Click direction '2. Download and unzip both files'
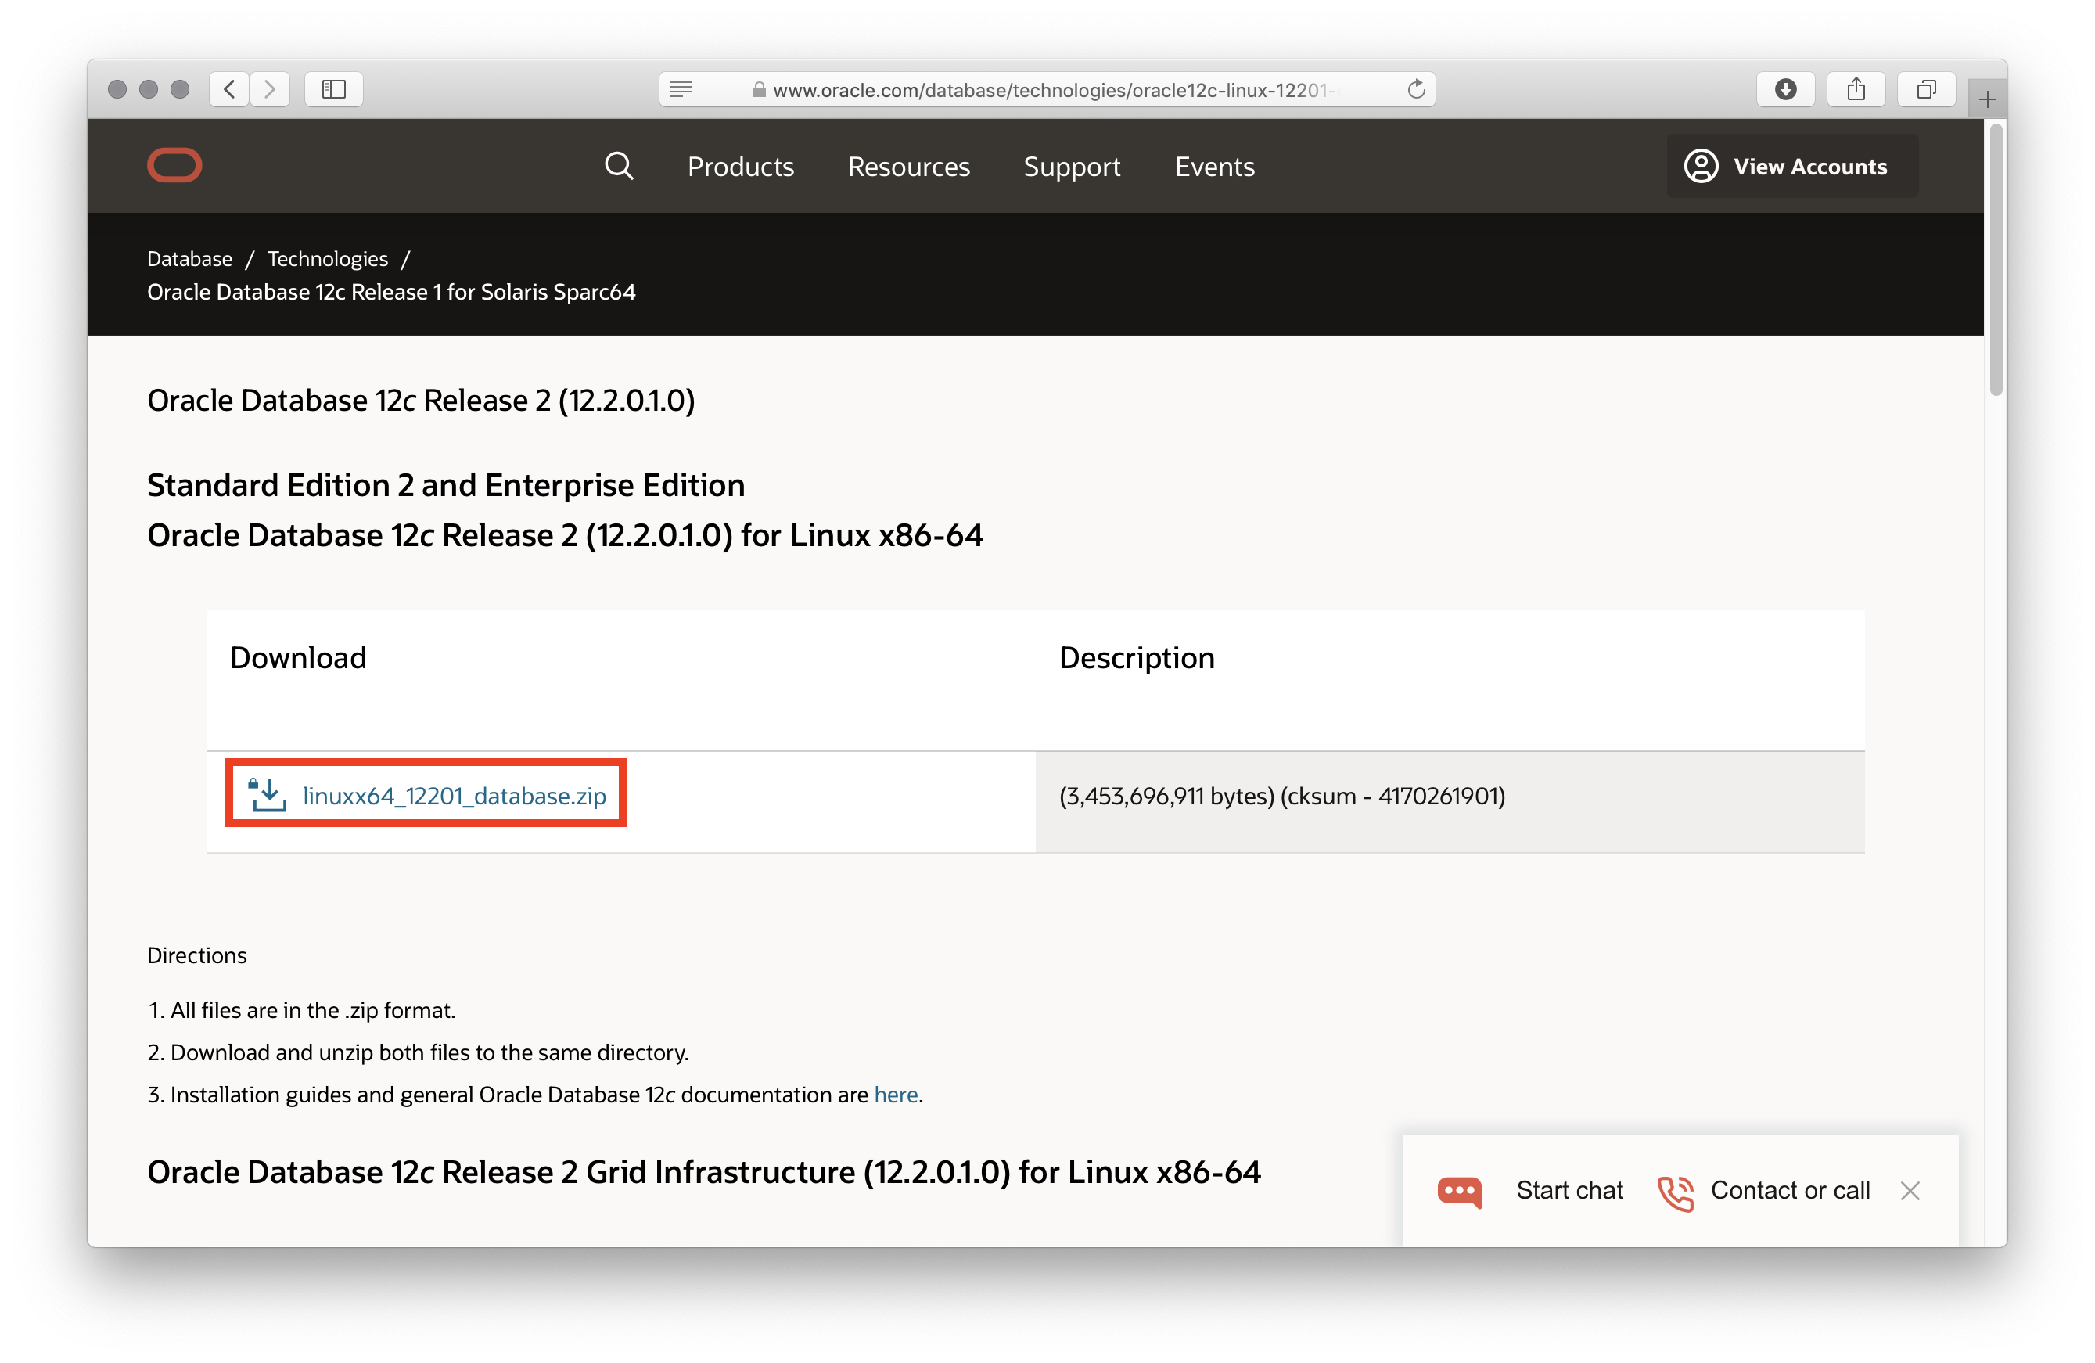2095x1363 pixels. click(x=417, y=1052)
